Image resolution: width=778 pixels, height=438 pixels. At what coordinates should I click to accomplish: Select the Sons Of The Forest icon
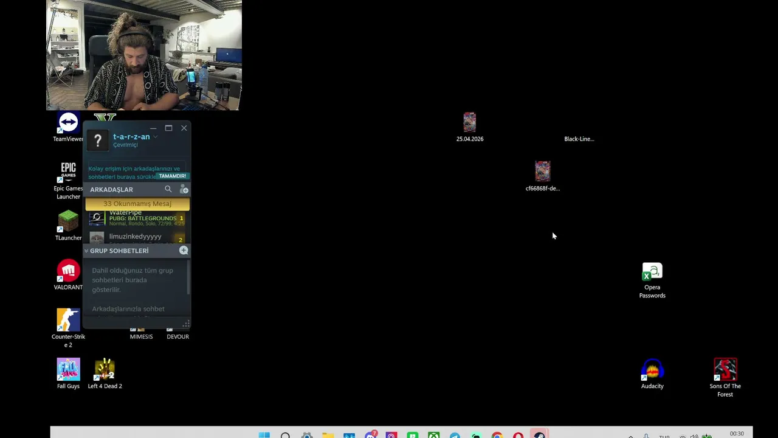pyautogui.click(x=725, y=377)
